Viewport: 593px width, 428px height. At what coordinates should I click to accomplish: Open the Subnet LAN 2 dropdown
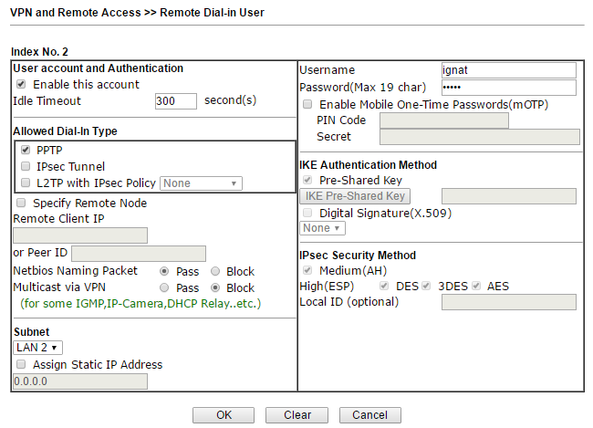38,348
